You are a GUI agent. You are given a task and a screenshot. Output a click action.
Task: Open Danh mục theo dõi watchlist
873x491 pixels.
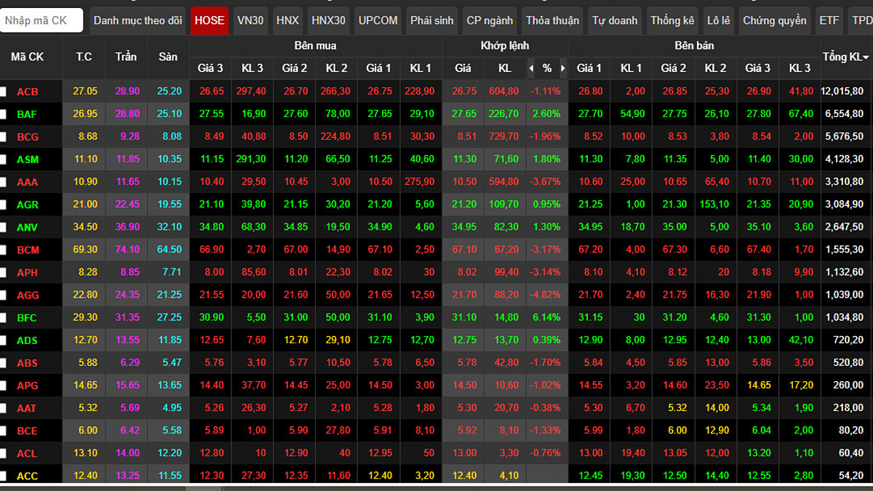click(137, 20)
